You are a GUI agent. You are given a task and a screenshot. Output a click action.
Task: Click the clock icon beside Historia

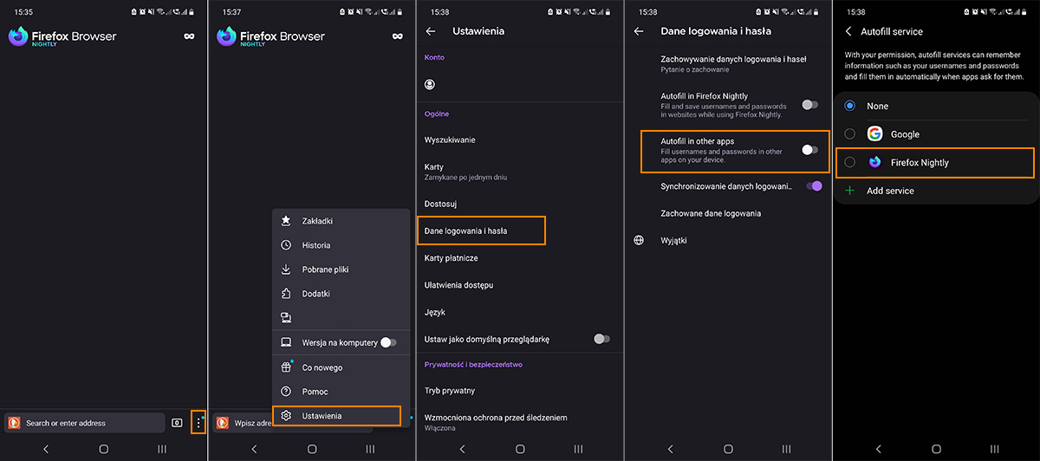point(286,245)
